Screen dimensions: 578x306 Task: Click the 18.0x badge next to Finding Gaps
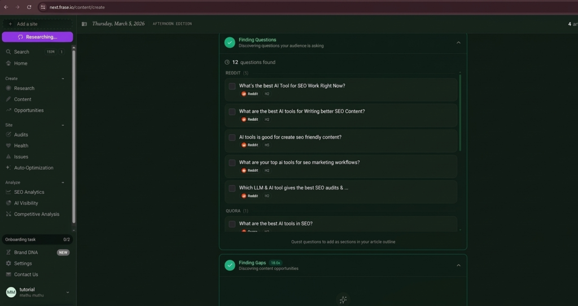pyautogui.click(x=275, y=263)
